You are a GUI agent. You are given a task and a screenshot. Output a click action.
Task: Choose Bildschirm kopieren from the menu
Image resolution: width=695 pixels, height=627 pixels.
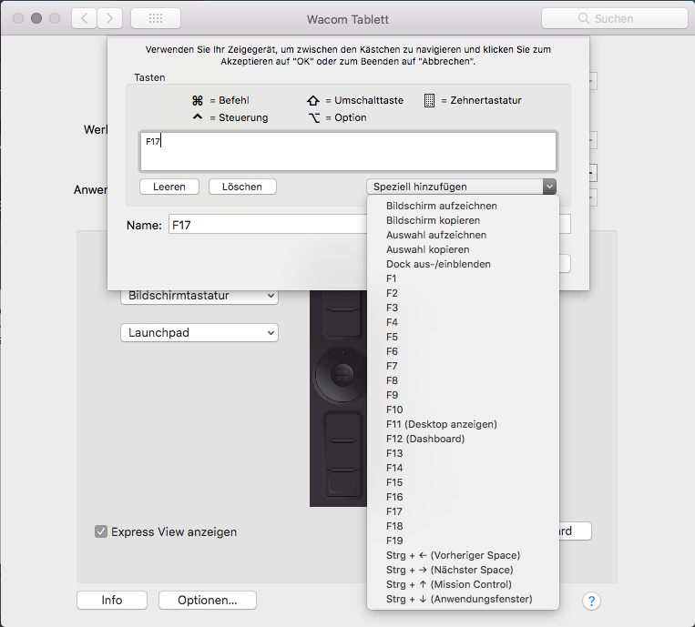(x=464, y=220)
